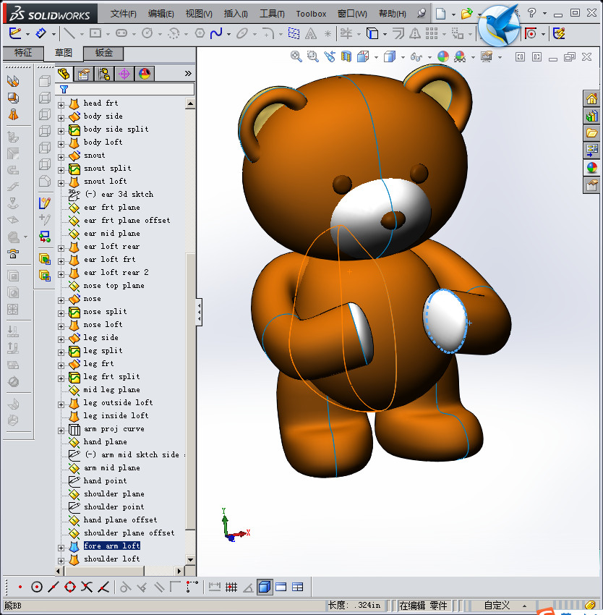This screenshot has height=615, width=603.
Task: Expand the snout split feature
Action: click(x=61, y=170)
